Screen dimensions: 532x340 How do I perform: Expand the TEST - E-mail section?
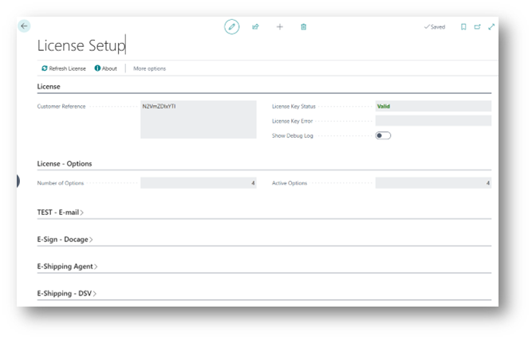[61, 213]
